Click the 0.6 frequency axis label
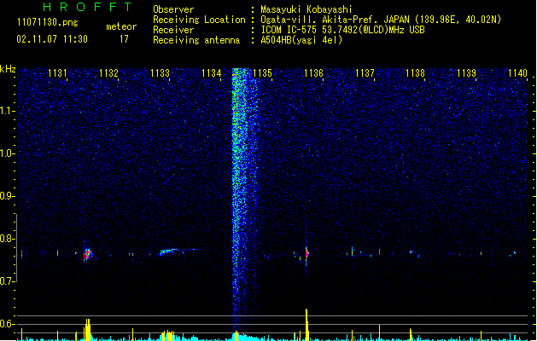537x341 pixels. click(x=7, y=324)
